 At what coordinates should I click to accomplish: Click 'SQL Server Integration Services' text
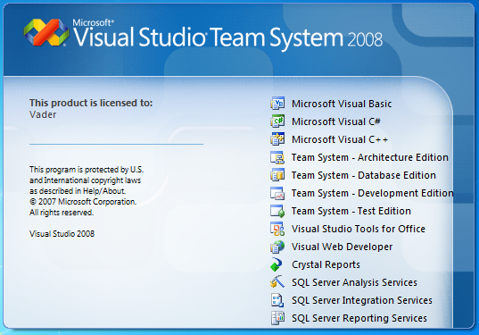tap(362, 300)
